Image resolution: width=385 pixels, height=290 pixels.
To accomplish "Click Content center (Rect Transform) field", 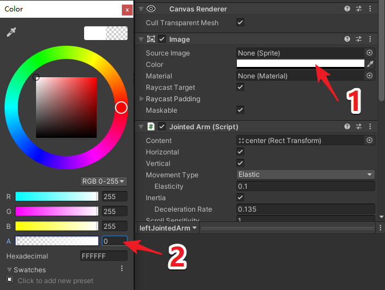I will click(x=300, y=141).
